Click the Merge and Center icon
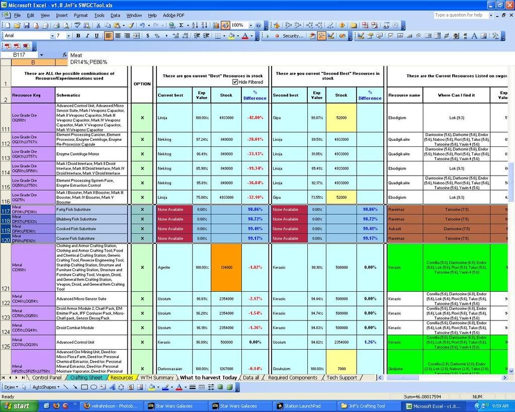The height and width of the screenshot is (412, 515). pos(136,36)
